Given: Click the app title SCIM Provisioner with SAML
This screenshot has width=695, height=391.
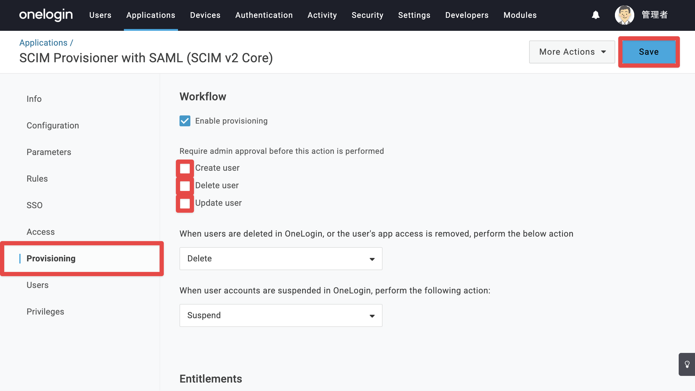Looking at the screenshot, I should click(x=146, y=58).
